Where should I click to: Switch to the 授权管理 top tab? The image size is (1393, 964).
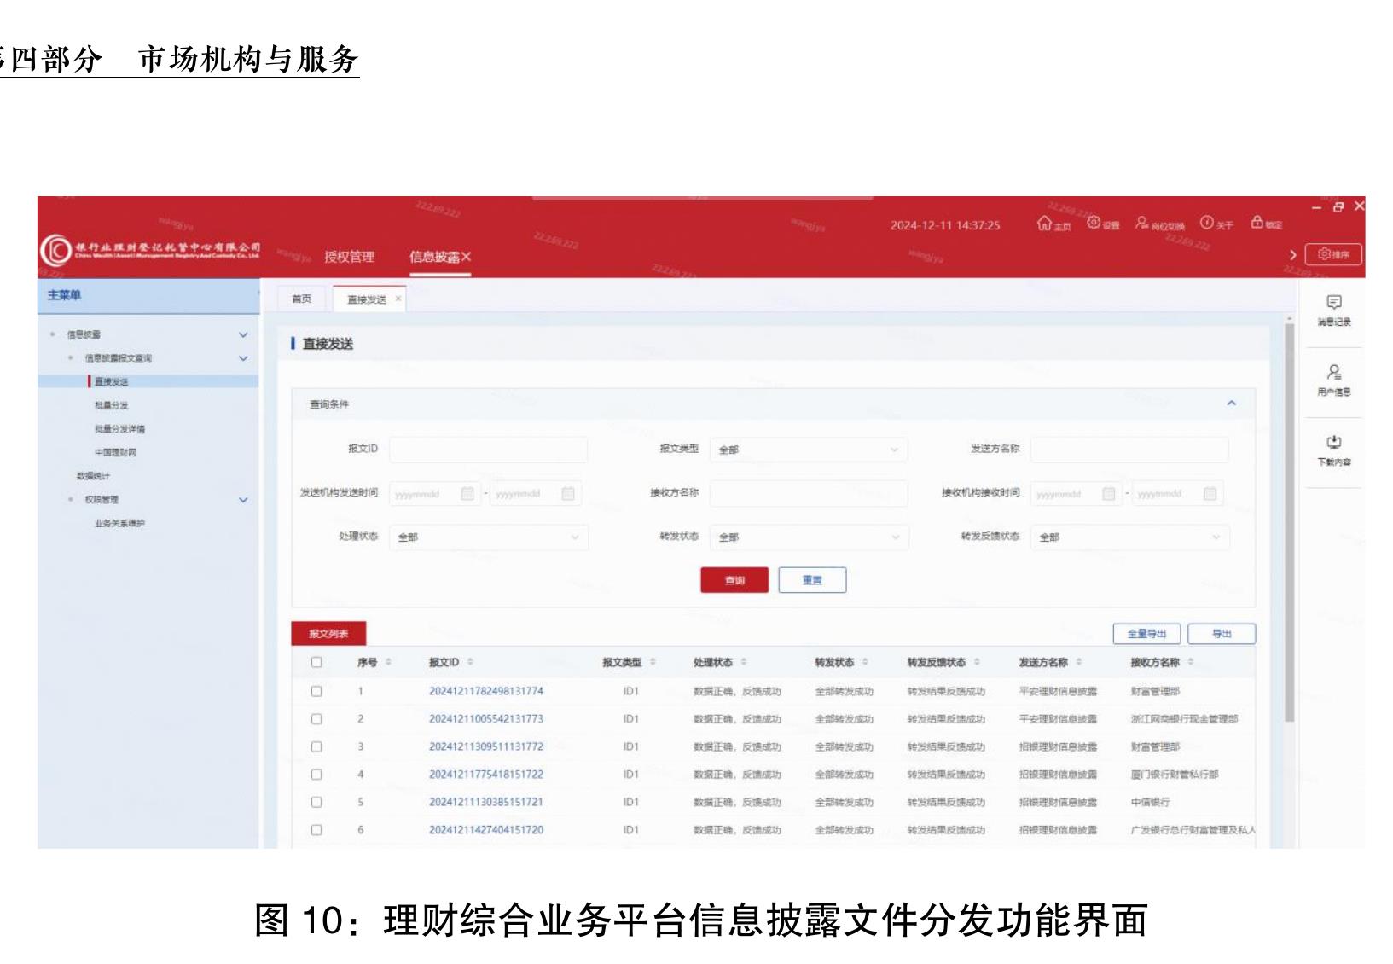pos(349,257)
